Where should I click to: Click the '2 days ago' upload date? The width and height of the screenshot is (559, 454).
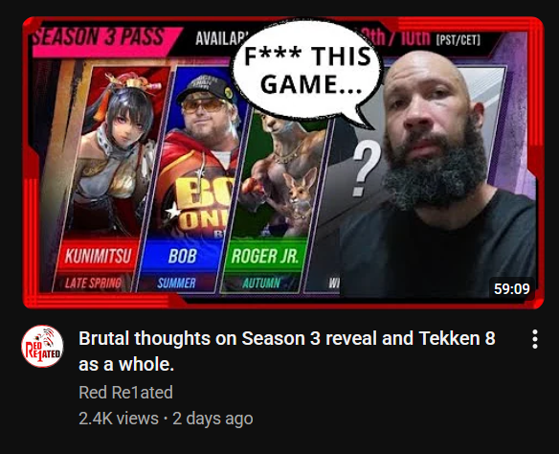click(212, 419)
